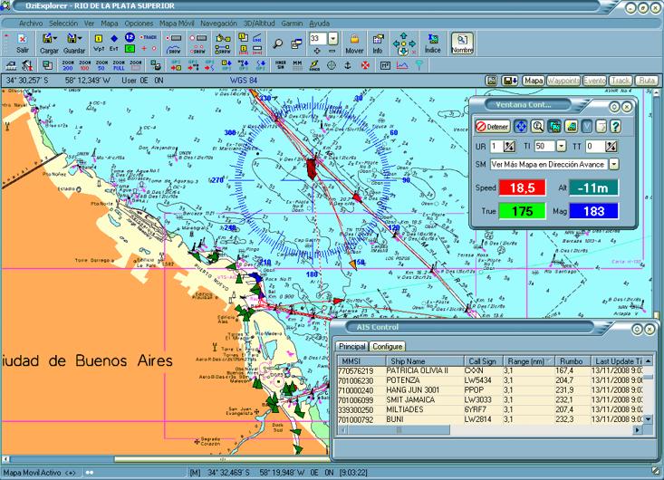The image size is (664, 480).
Task: Click the map picture icon left of save icon
Action: pos(492,81)
